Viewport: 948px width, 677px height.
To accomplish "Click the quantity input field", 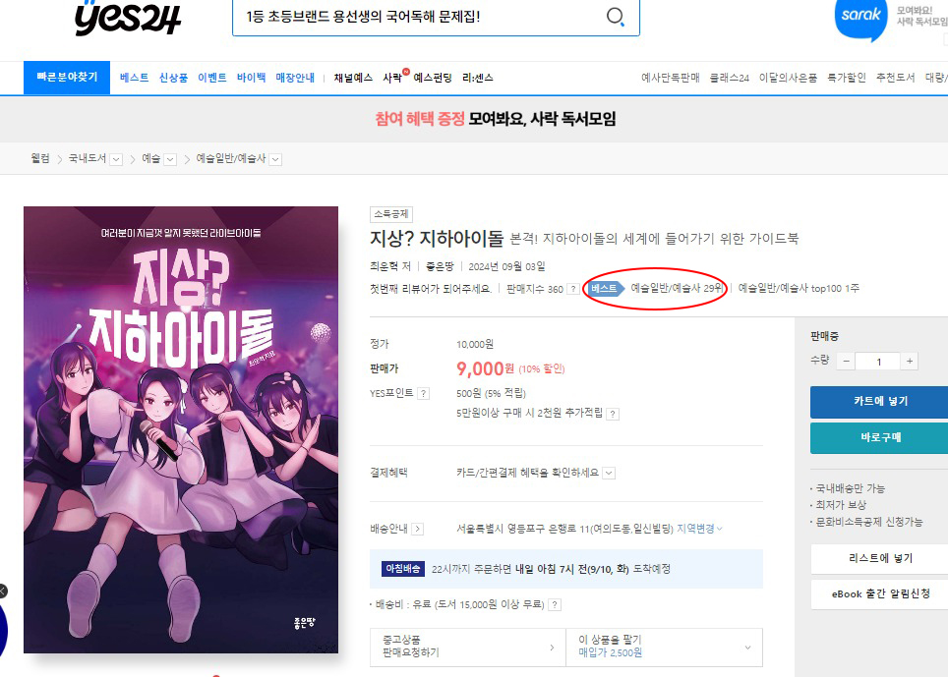I will click(878, 362).
